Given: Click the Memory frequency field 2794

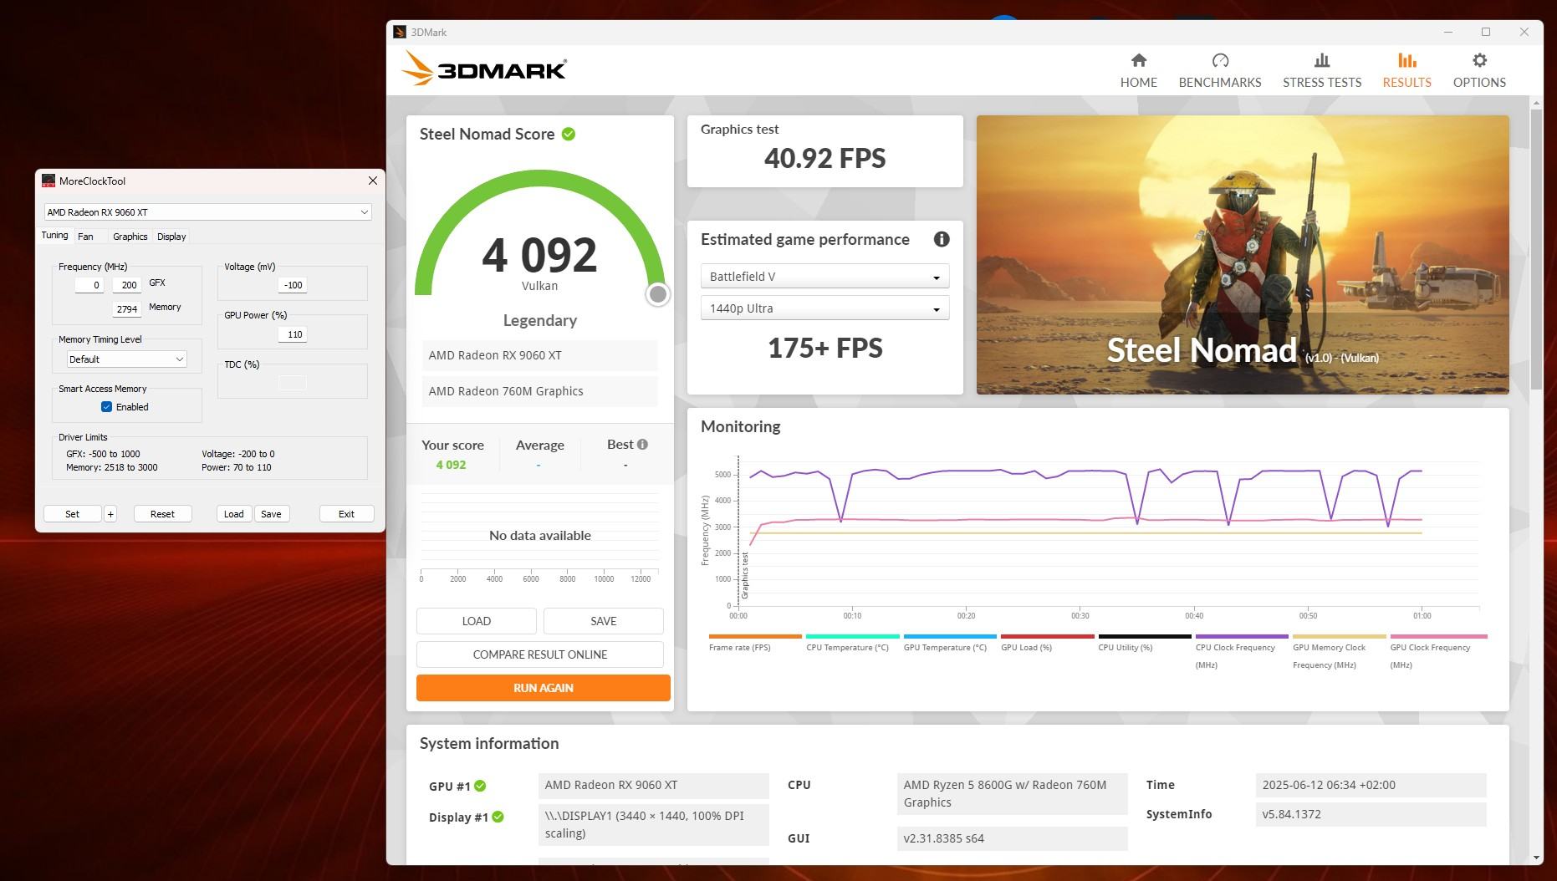Looking at the screenshot, I should 127,309.
